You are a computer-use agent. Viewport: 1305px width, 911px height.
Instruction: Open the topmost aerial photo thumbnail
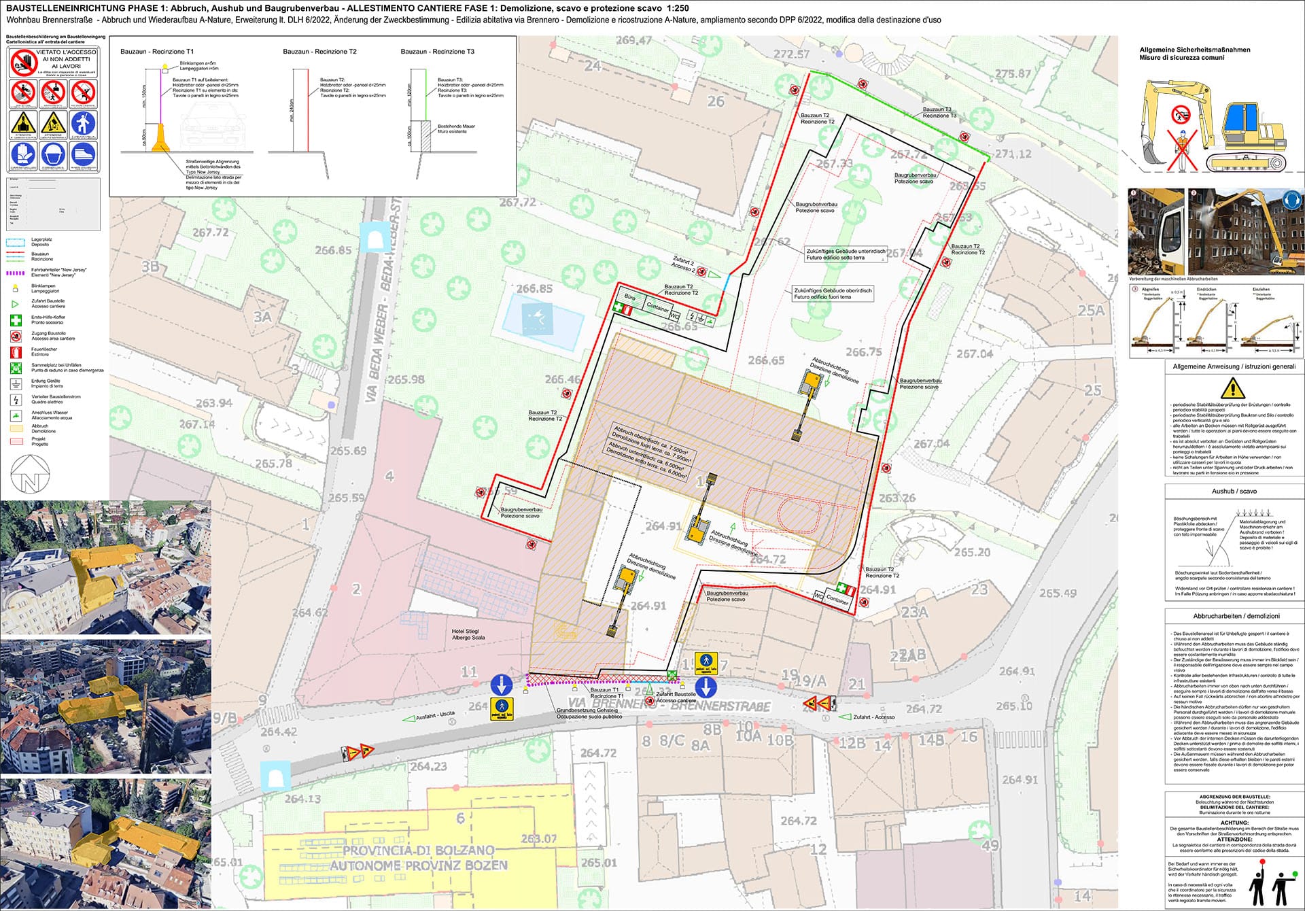click(105, 567)
